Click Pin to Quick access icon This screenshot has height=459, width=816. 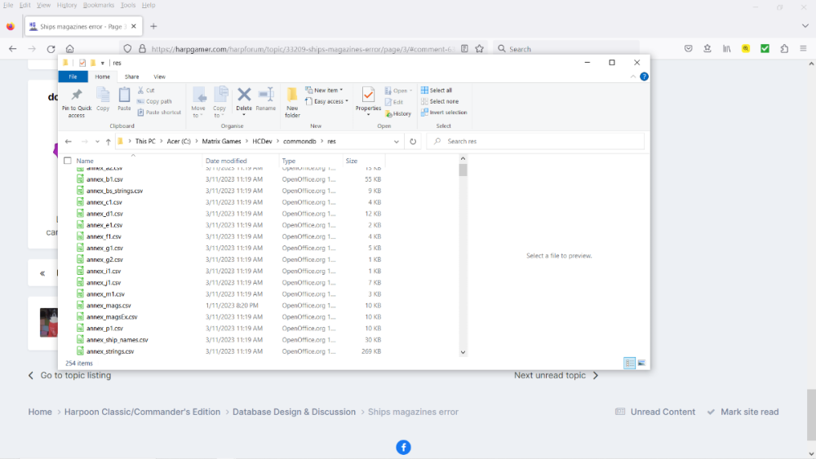77,103
